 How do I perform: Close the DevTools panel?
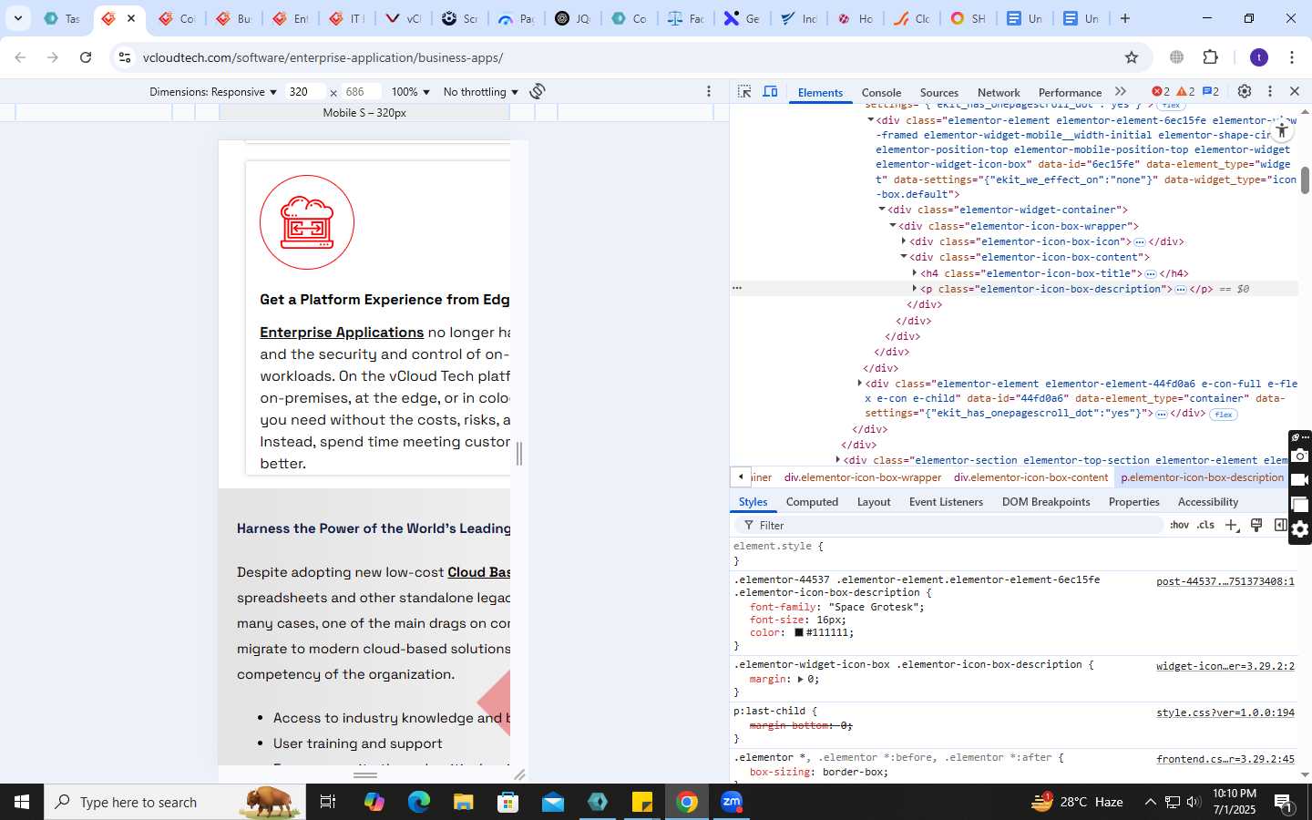click(1294, 91)
